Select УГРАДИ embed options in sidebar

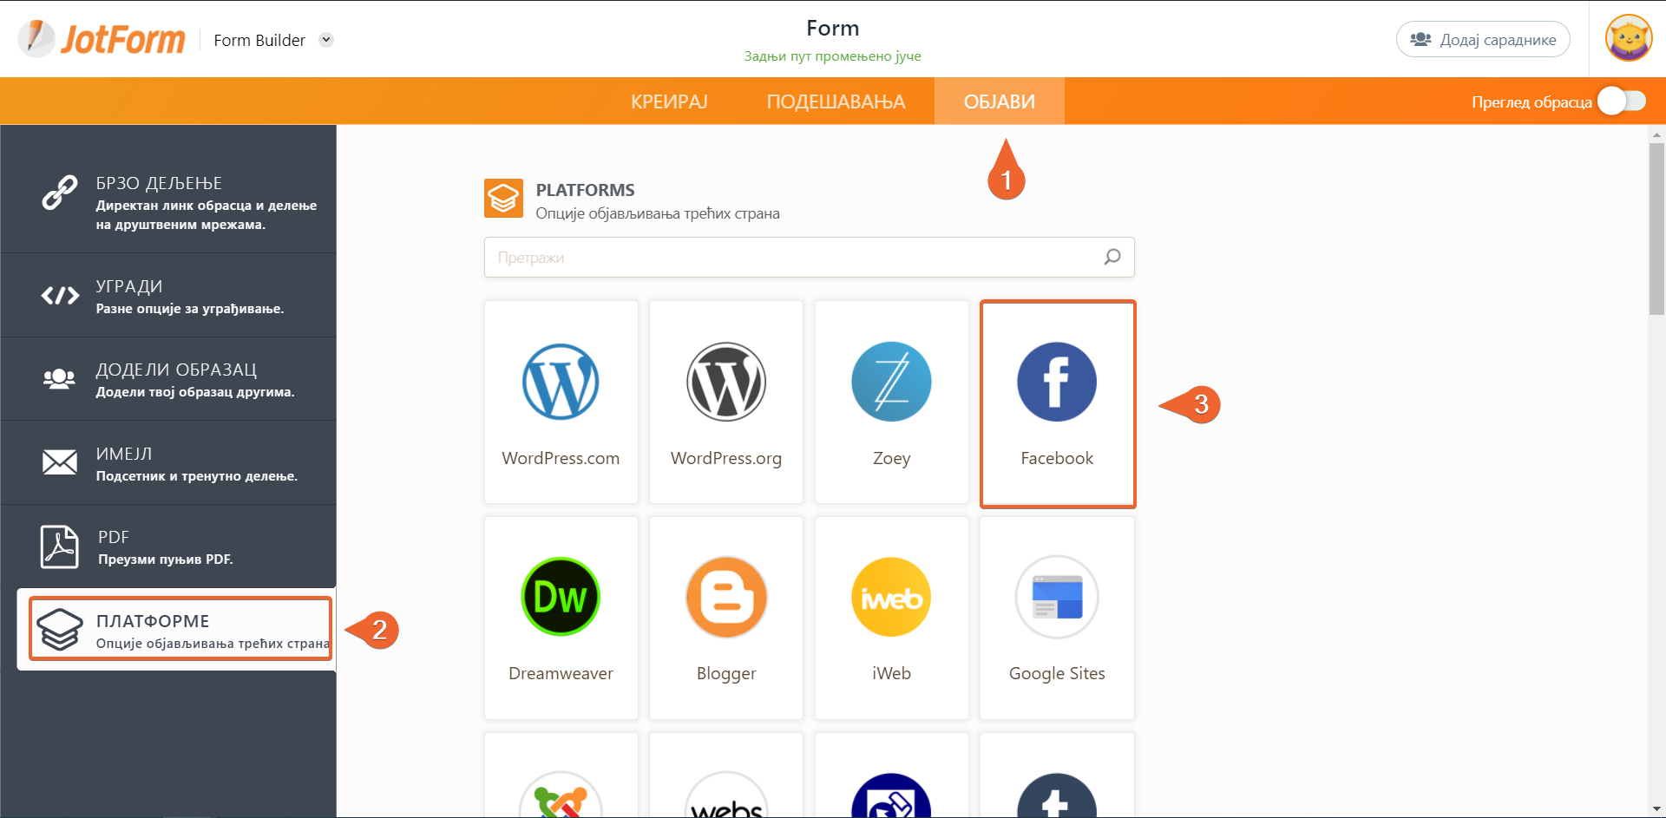click(x=169, y=296)
